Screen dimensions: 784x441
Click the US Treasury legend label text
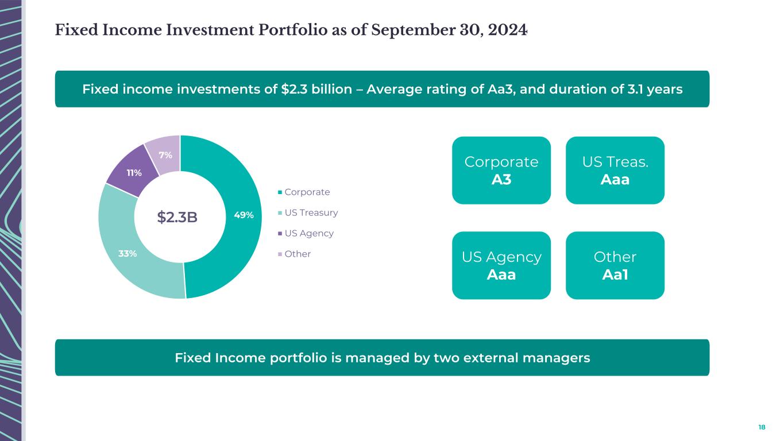tap(311, 213)
